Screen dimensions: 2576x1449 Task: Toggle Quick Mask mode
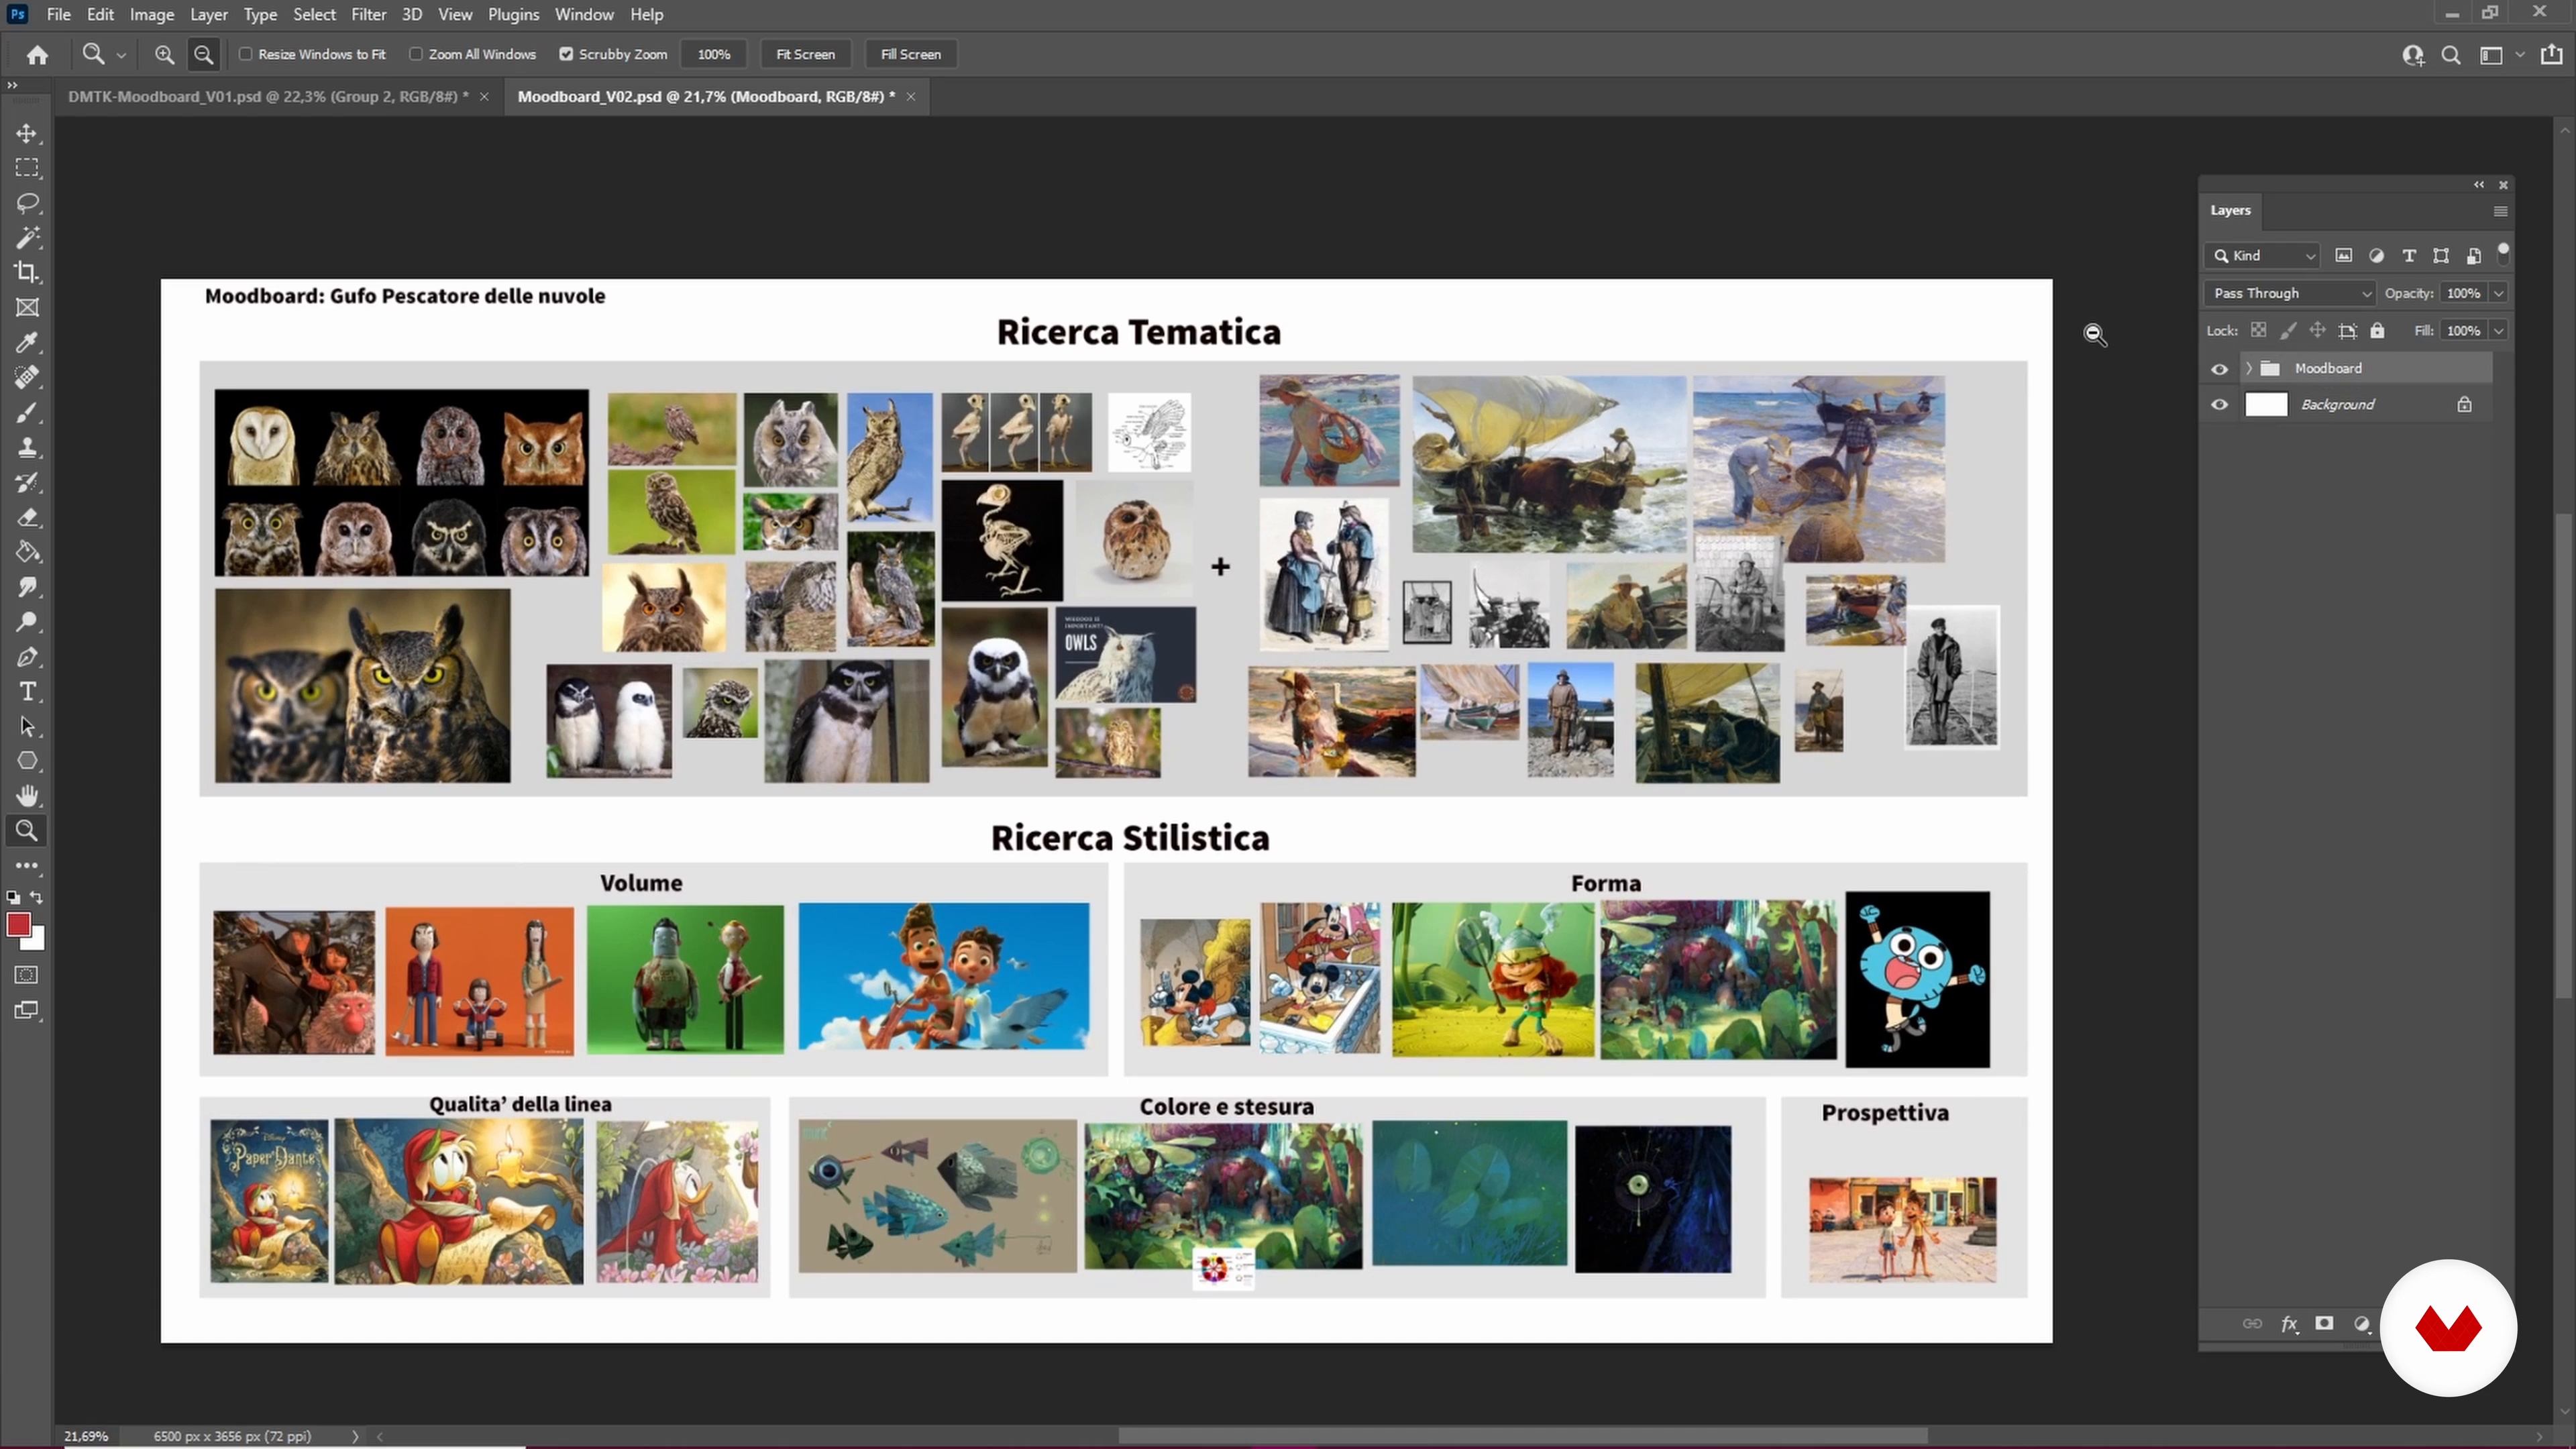[27, 975]
